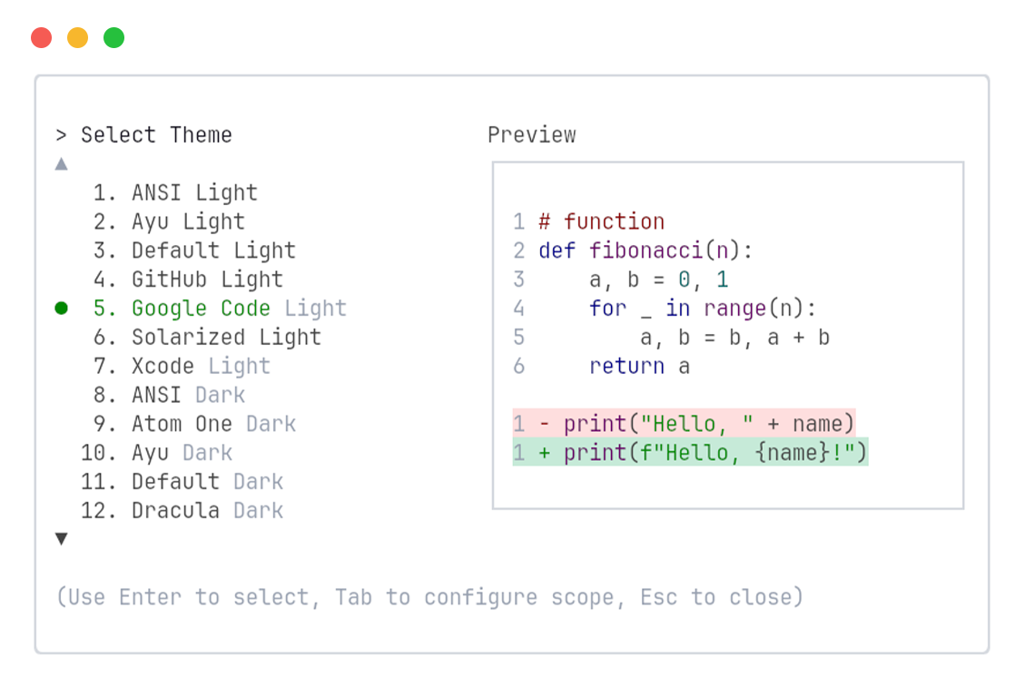Click the yellow traffic light button
Screen dimensions: 1025x687
(x=78, y=37)
